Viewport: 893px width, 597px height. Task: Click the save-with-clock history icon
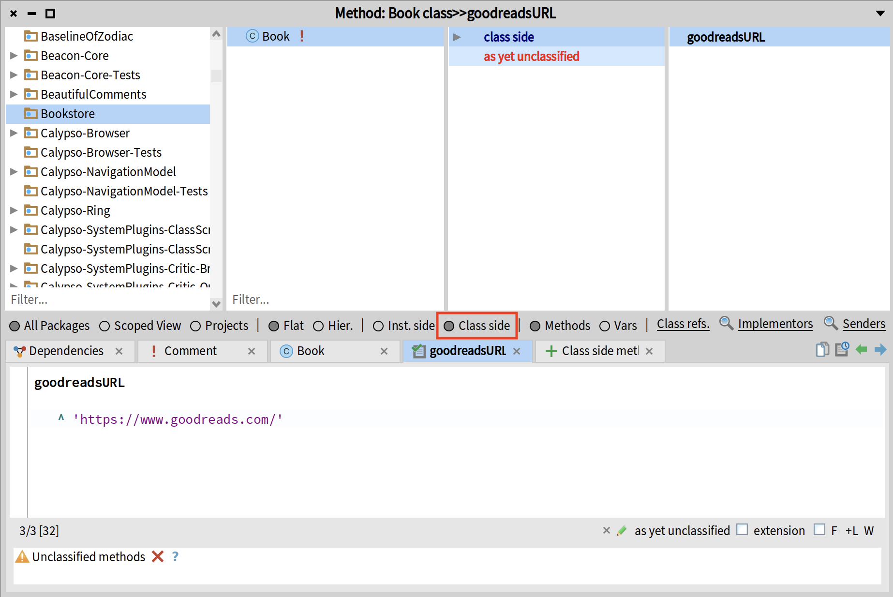tap(842, 349)
